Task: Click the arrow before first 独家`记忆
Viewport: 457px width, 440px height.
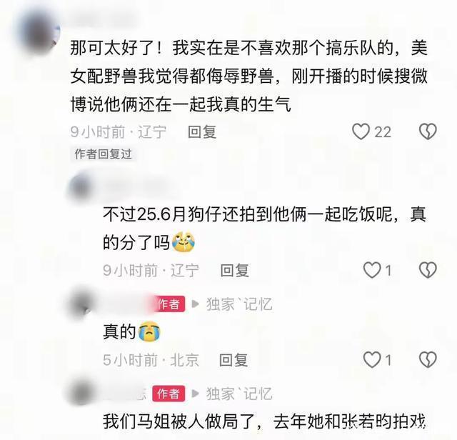Action: click(195, 304)
